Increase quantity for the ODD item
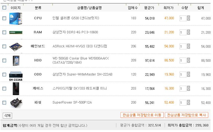 pos(188,73)
